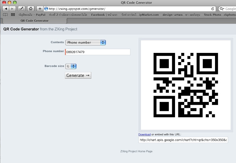Click the address bar URL field
Screen dimensions: 236x163
(x=129, y=9)
